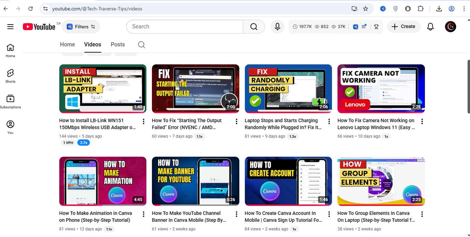Open the vidIQ browser extension icon
This screenshot has width=470, height=237.
[x=383, y=9]
